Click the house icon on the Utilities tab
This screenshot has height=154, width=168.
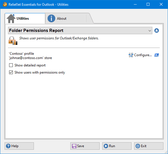[11, 19]
